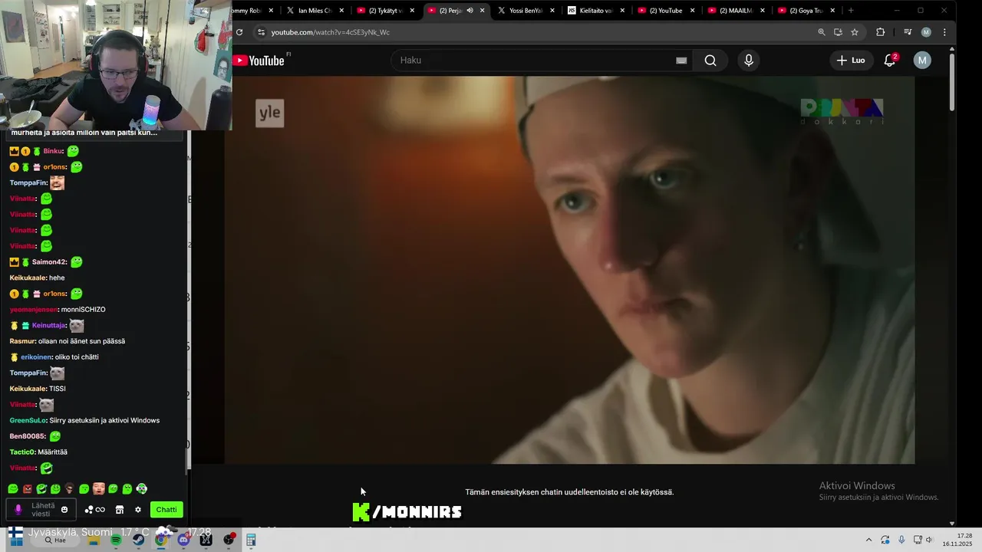
Task: Open the on-screen keyboard icon in search box
Action: pyautogui.click(x=681, y=61)
